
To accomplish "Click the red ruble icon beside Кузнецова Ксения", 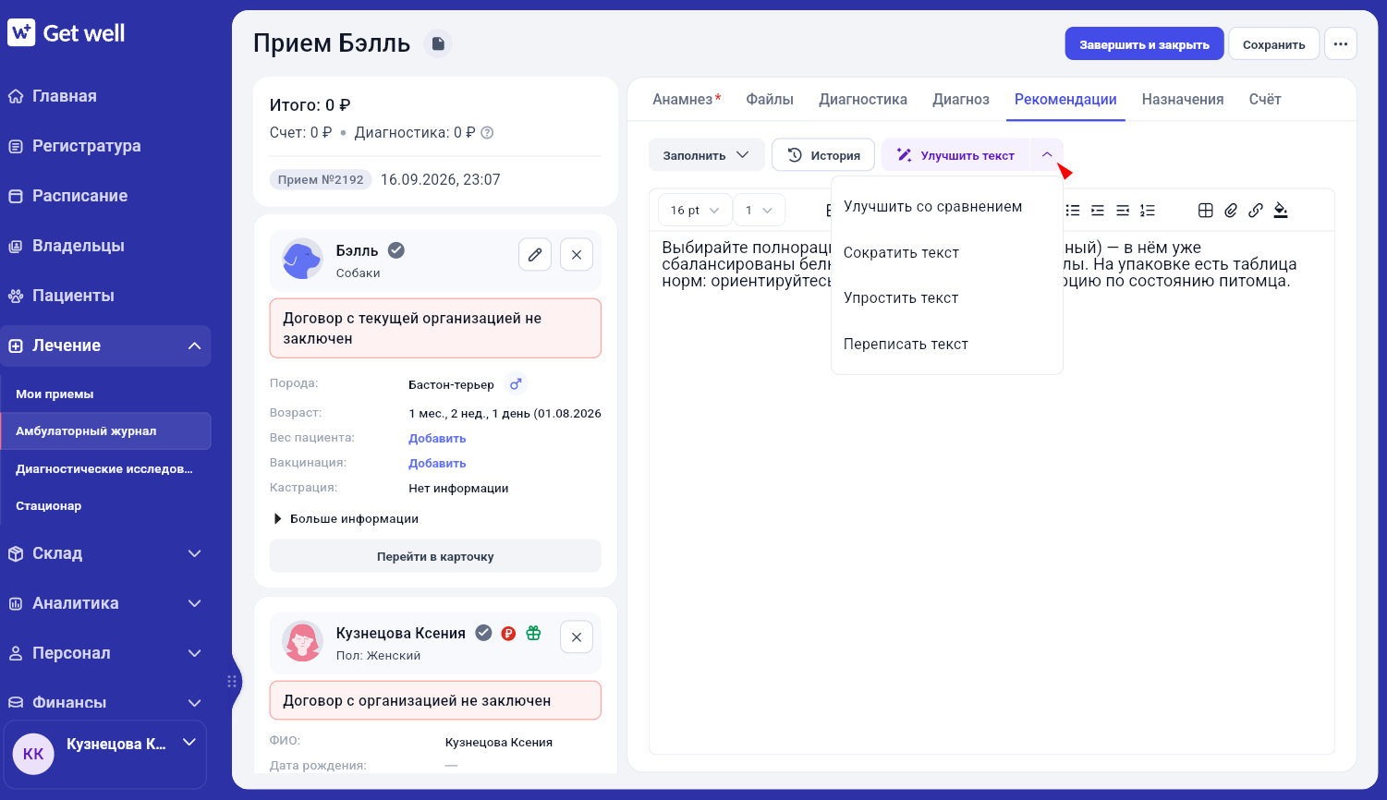I will pos(508,633).
